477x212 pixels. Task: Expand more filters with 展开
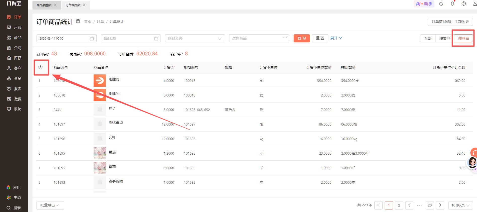coord(336,38)
